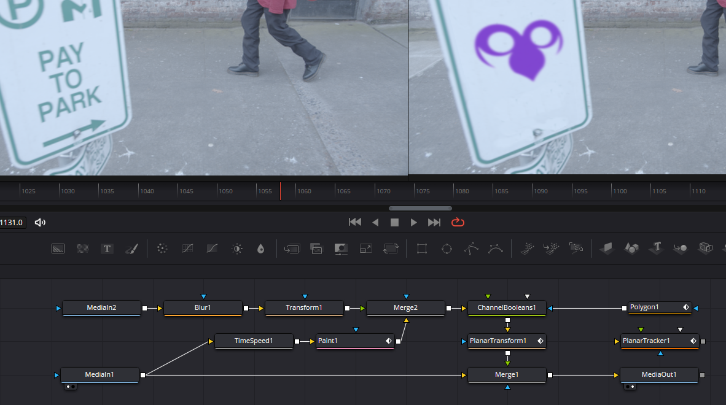This screenshot has width=726, height=405.
Task: Add a BSpline mask from toolbar
Action: 496,249
